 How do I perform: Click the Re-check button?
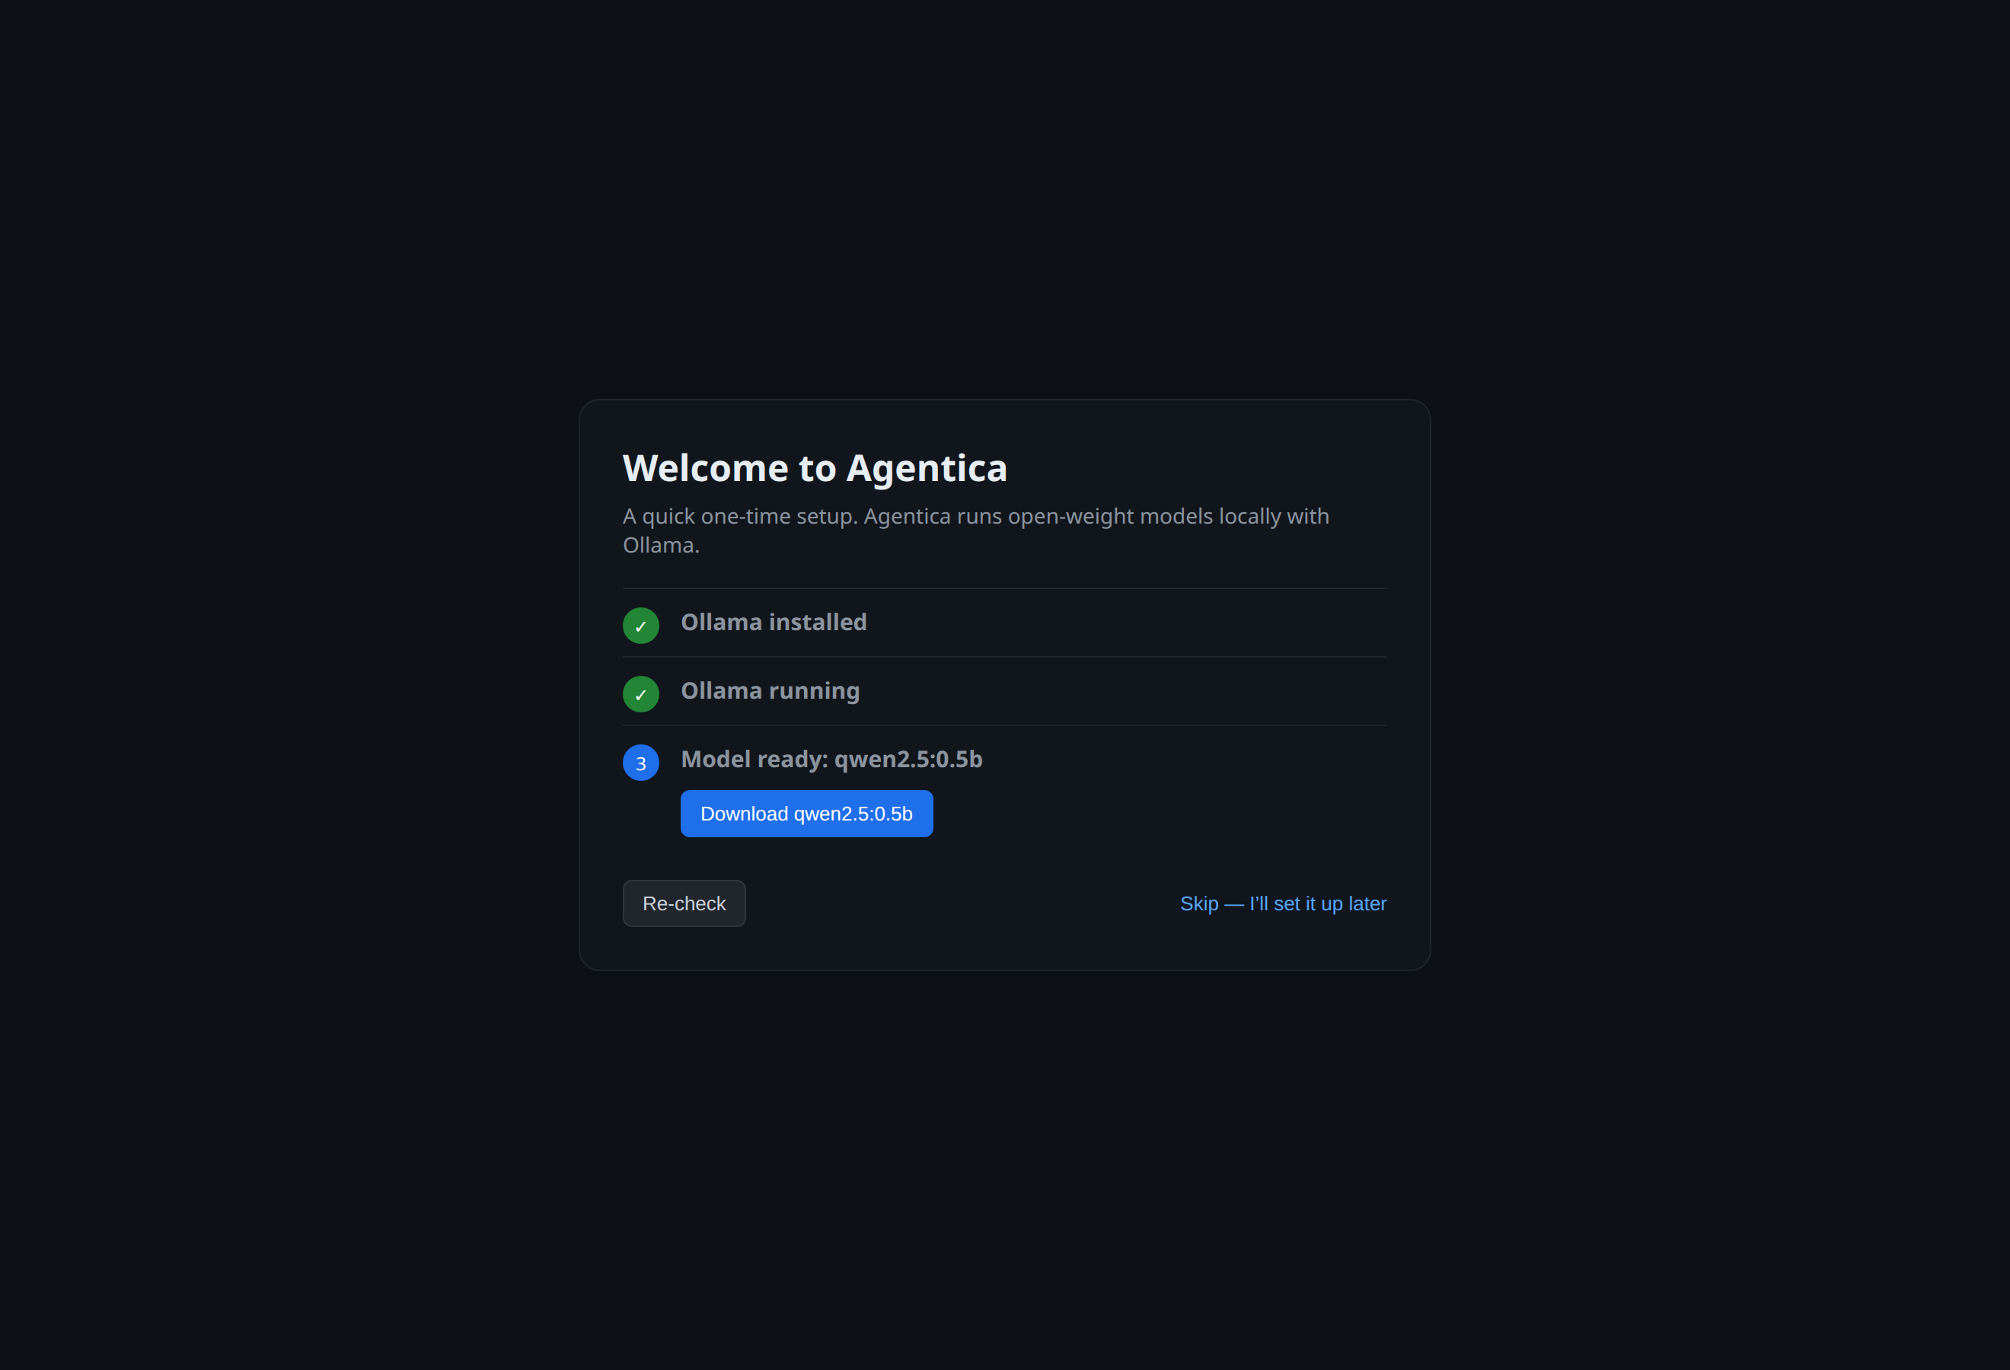(684, 903)
